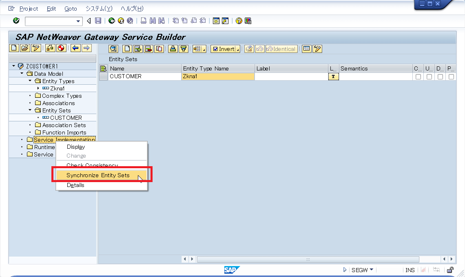The height and width of the screenshot is (277, 465).
Task: Select the Complex Types folder
Action: 62,96
